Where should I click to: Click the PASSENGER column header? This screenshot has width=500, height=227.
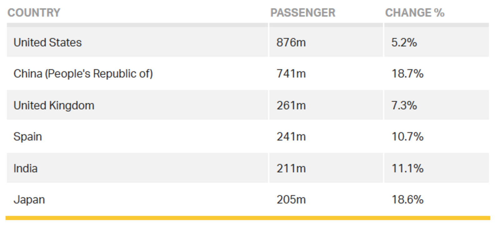(302, 13)
